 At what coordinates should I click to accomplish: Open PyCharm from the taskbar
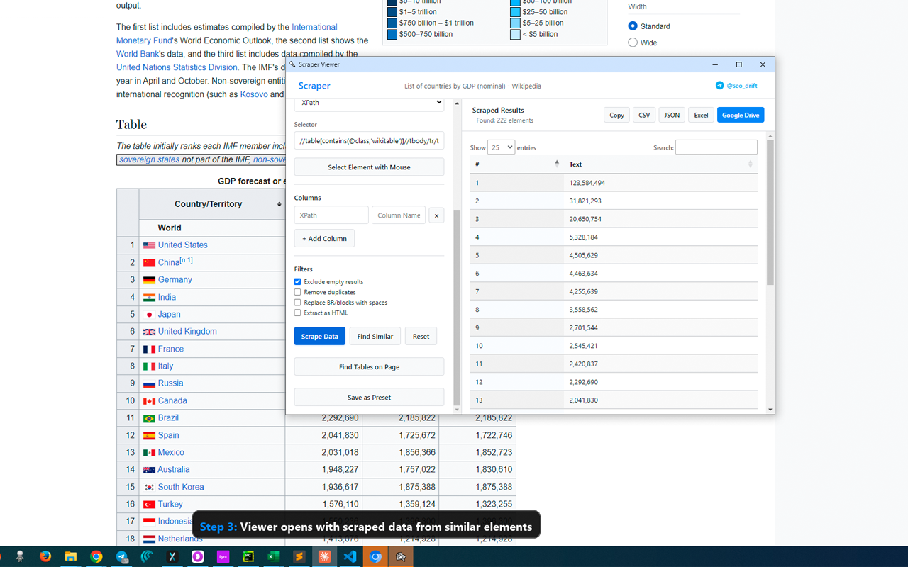coord(248,556)
